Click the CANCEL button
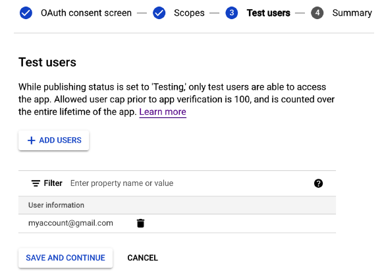 (142, 258)
